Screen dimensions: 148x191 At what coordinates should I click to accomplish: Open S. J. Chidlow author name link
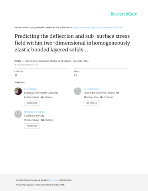click(x=31, y=89)
